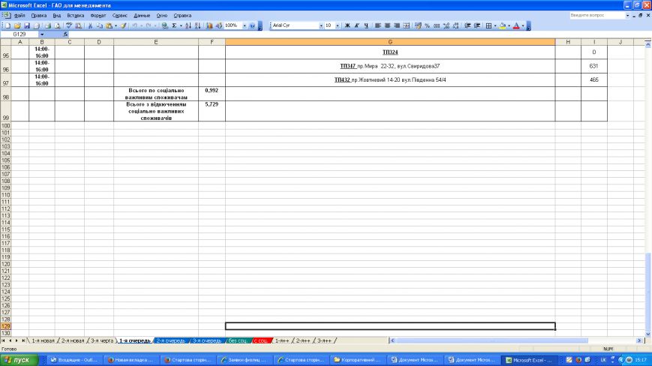
Task: Undo the last action
Action: click(x=135, y=25)
